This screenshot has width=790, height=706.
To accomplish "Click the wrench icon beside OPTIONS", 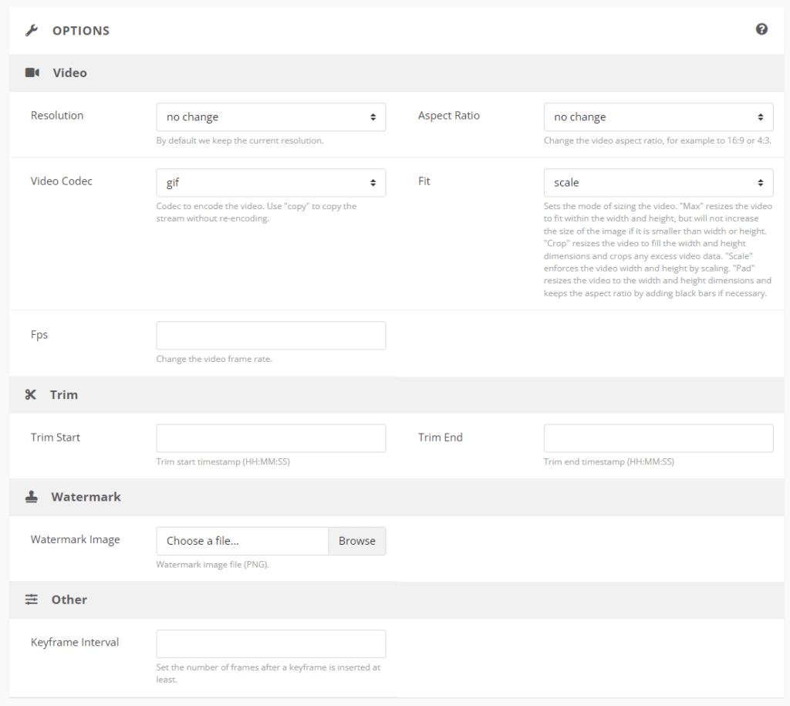I will 32,31.
